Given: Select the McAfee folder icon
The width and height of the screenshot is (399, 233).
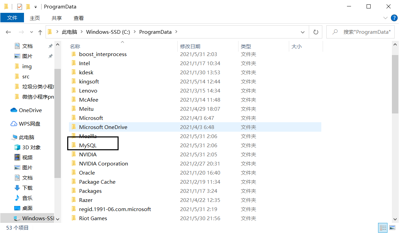Looking at the screenshot, I should pos(74,100).
